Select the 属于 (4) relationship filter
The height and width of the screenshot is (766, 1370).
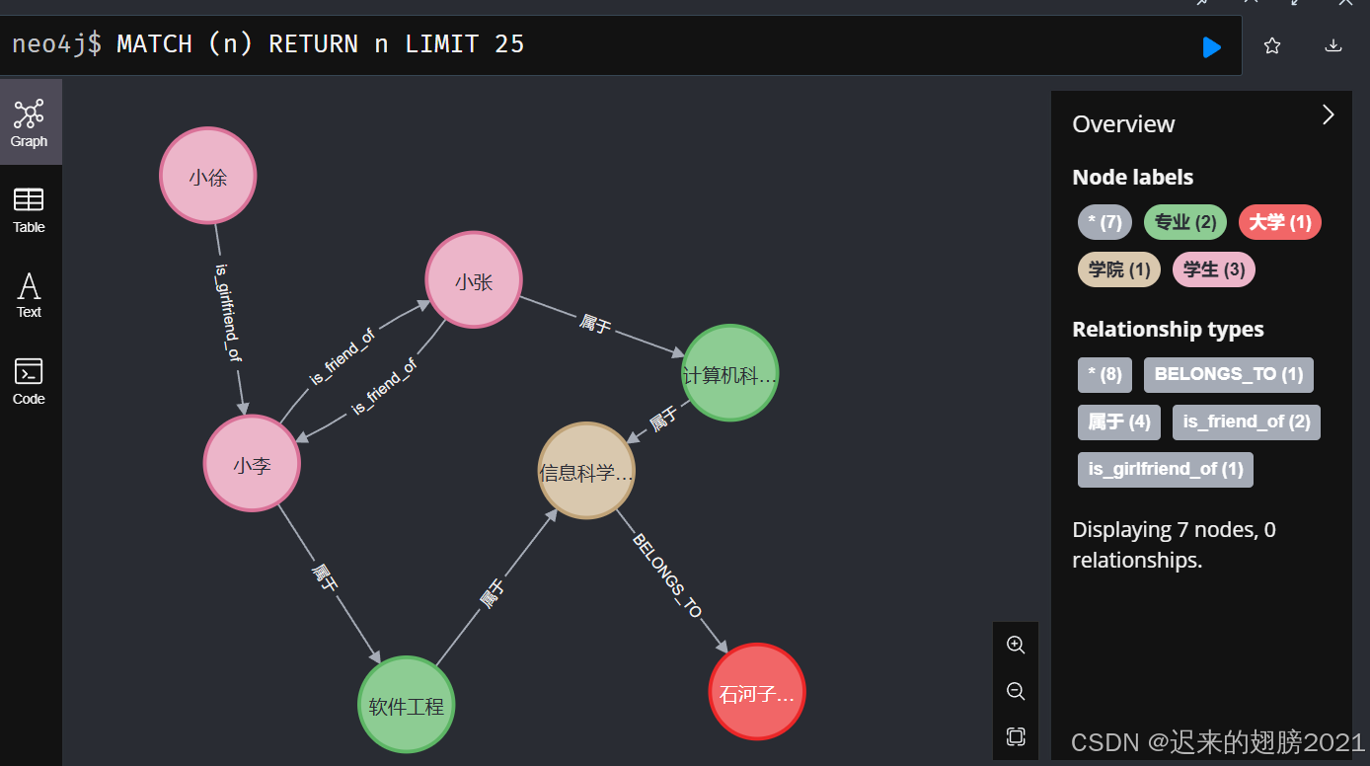click(x=1118, y=421)
